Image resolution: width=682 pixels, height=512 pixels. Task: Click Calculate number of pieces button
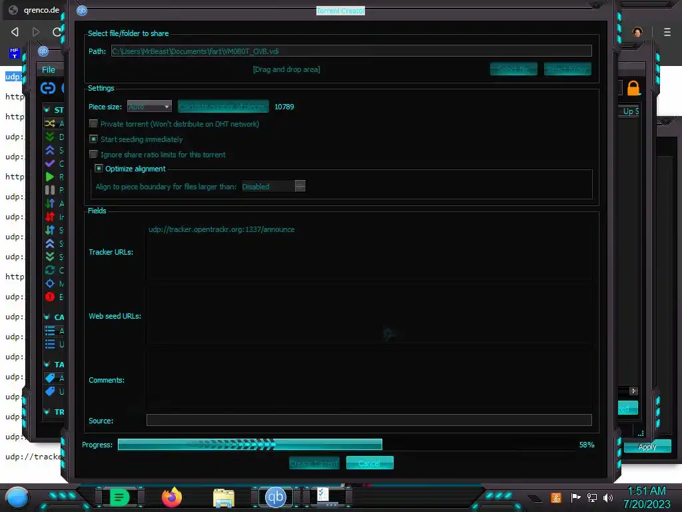tap(223, 106)
